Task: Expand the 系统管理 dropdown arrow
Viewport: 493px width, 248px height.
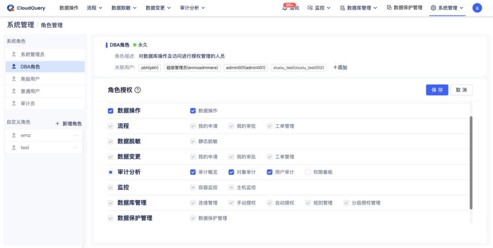Action: pyautogui.click(x=462, y=8)
